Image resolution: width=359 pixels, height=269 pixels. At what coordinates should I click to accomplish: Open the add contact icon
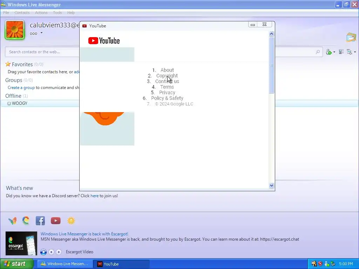pos(329,52)
